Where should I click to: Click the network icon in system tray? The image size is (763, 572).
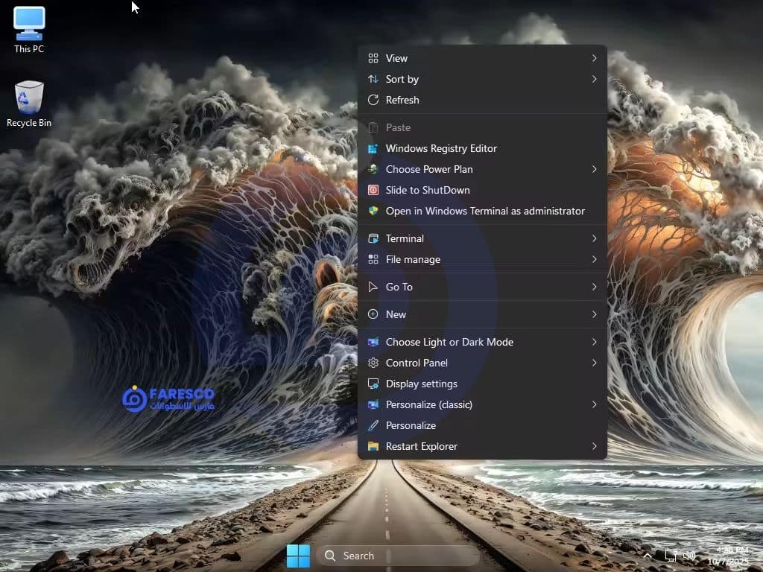tap(670, 556)
